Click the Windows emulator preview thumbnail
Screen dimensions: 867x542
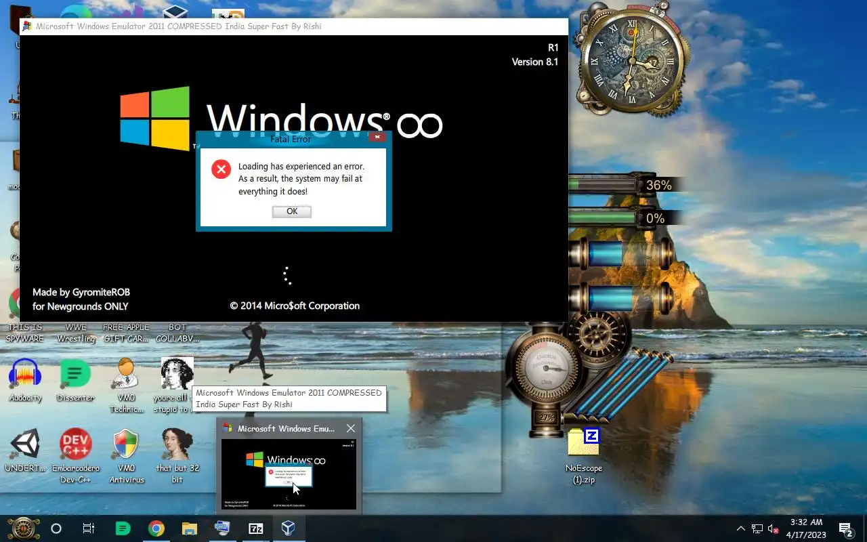[x=289, y=474]
